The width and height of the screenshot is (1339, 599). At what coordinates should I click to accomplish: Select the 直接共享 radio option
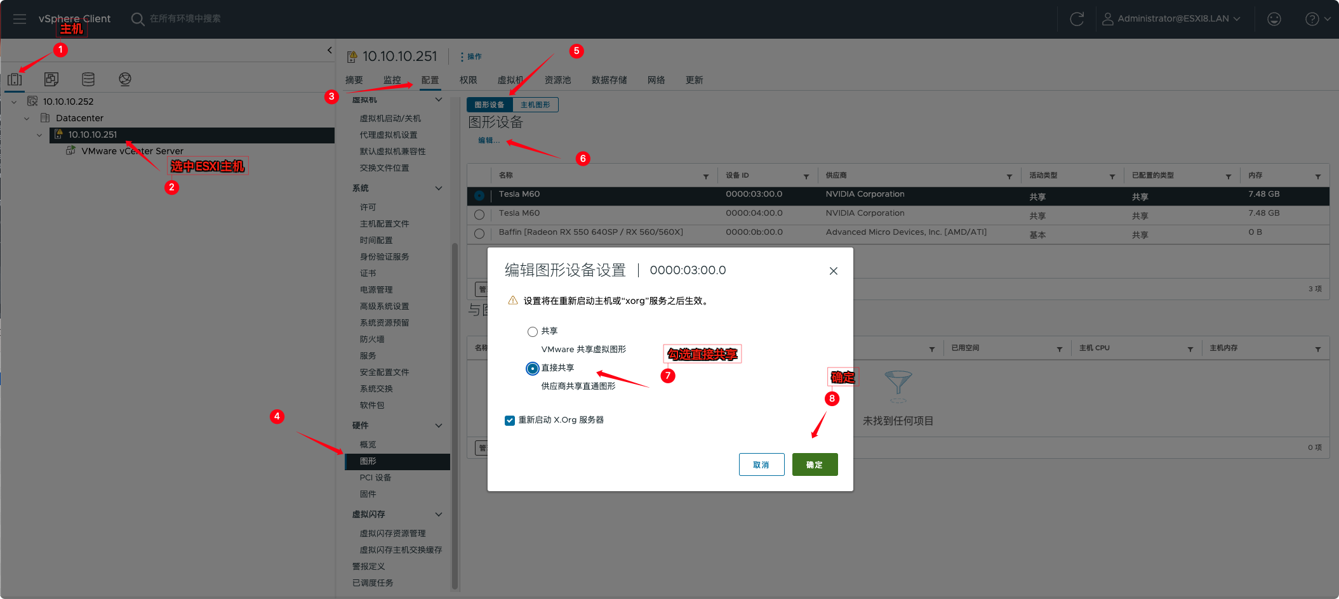pyautogui.click(x=533, y=369)
